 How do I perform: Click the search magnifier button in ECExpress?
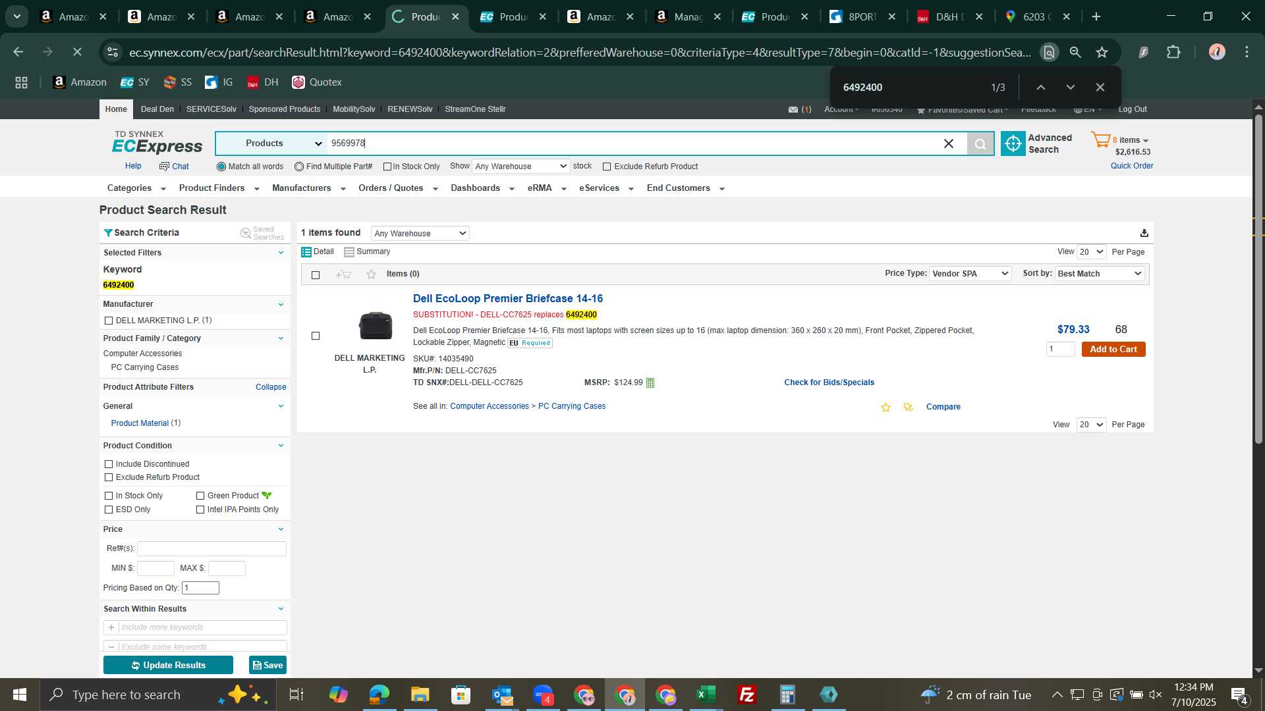pyautogui.click(x=980, y=144)
